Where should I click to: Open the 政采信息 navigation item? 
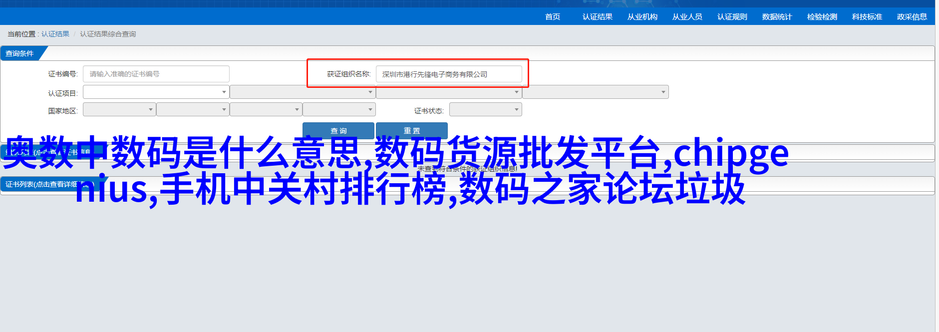coord(912,17)
